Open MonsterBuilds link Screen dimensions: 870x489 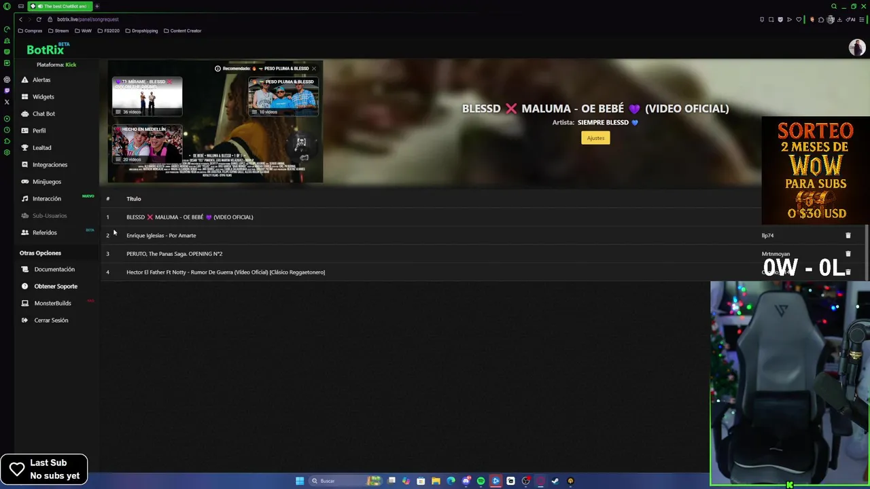tap(52, 303)
